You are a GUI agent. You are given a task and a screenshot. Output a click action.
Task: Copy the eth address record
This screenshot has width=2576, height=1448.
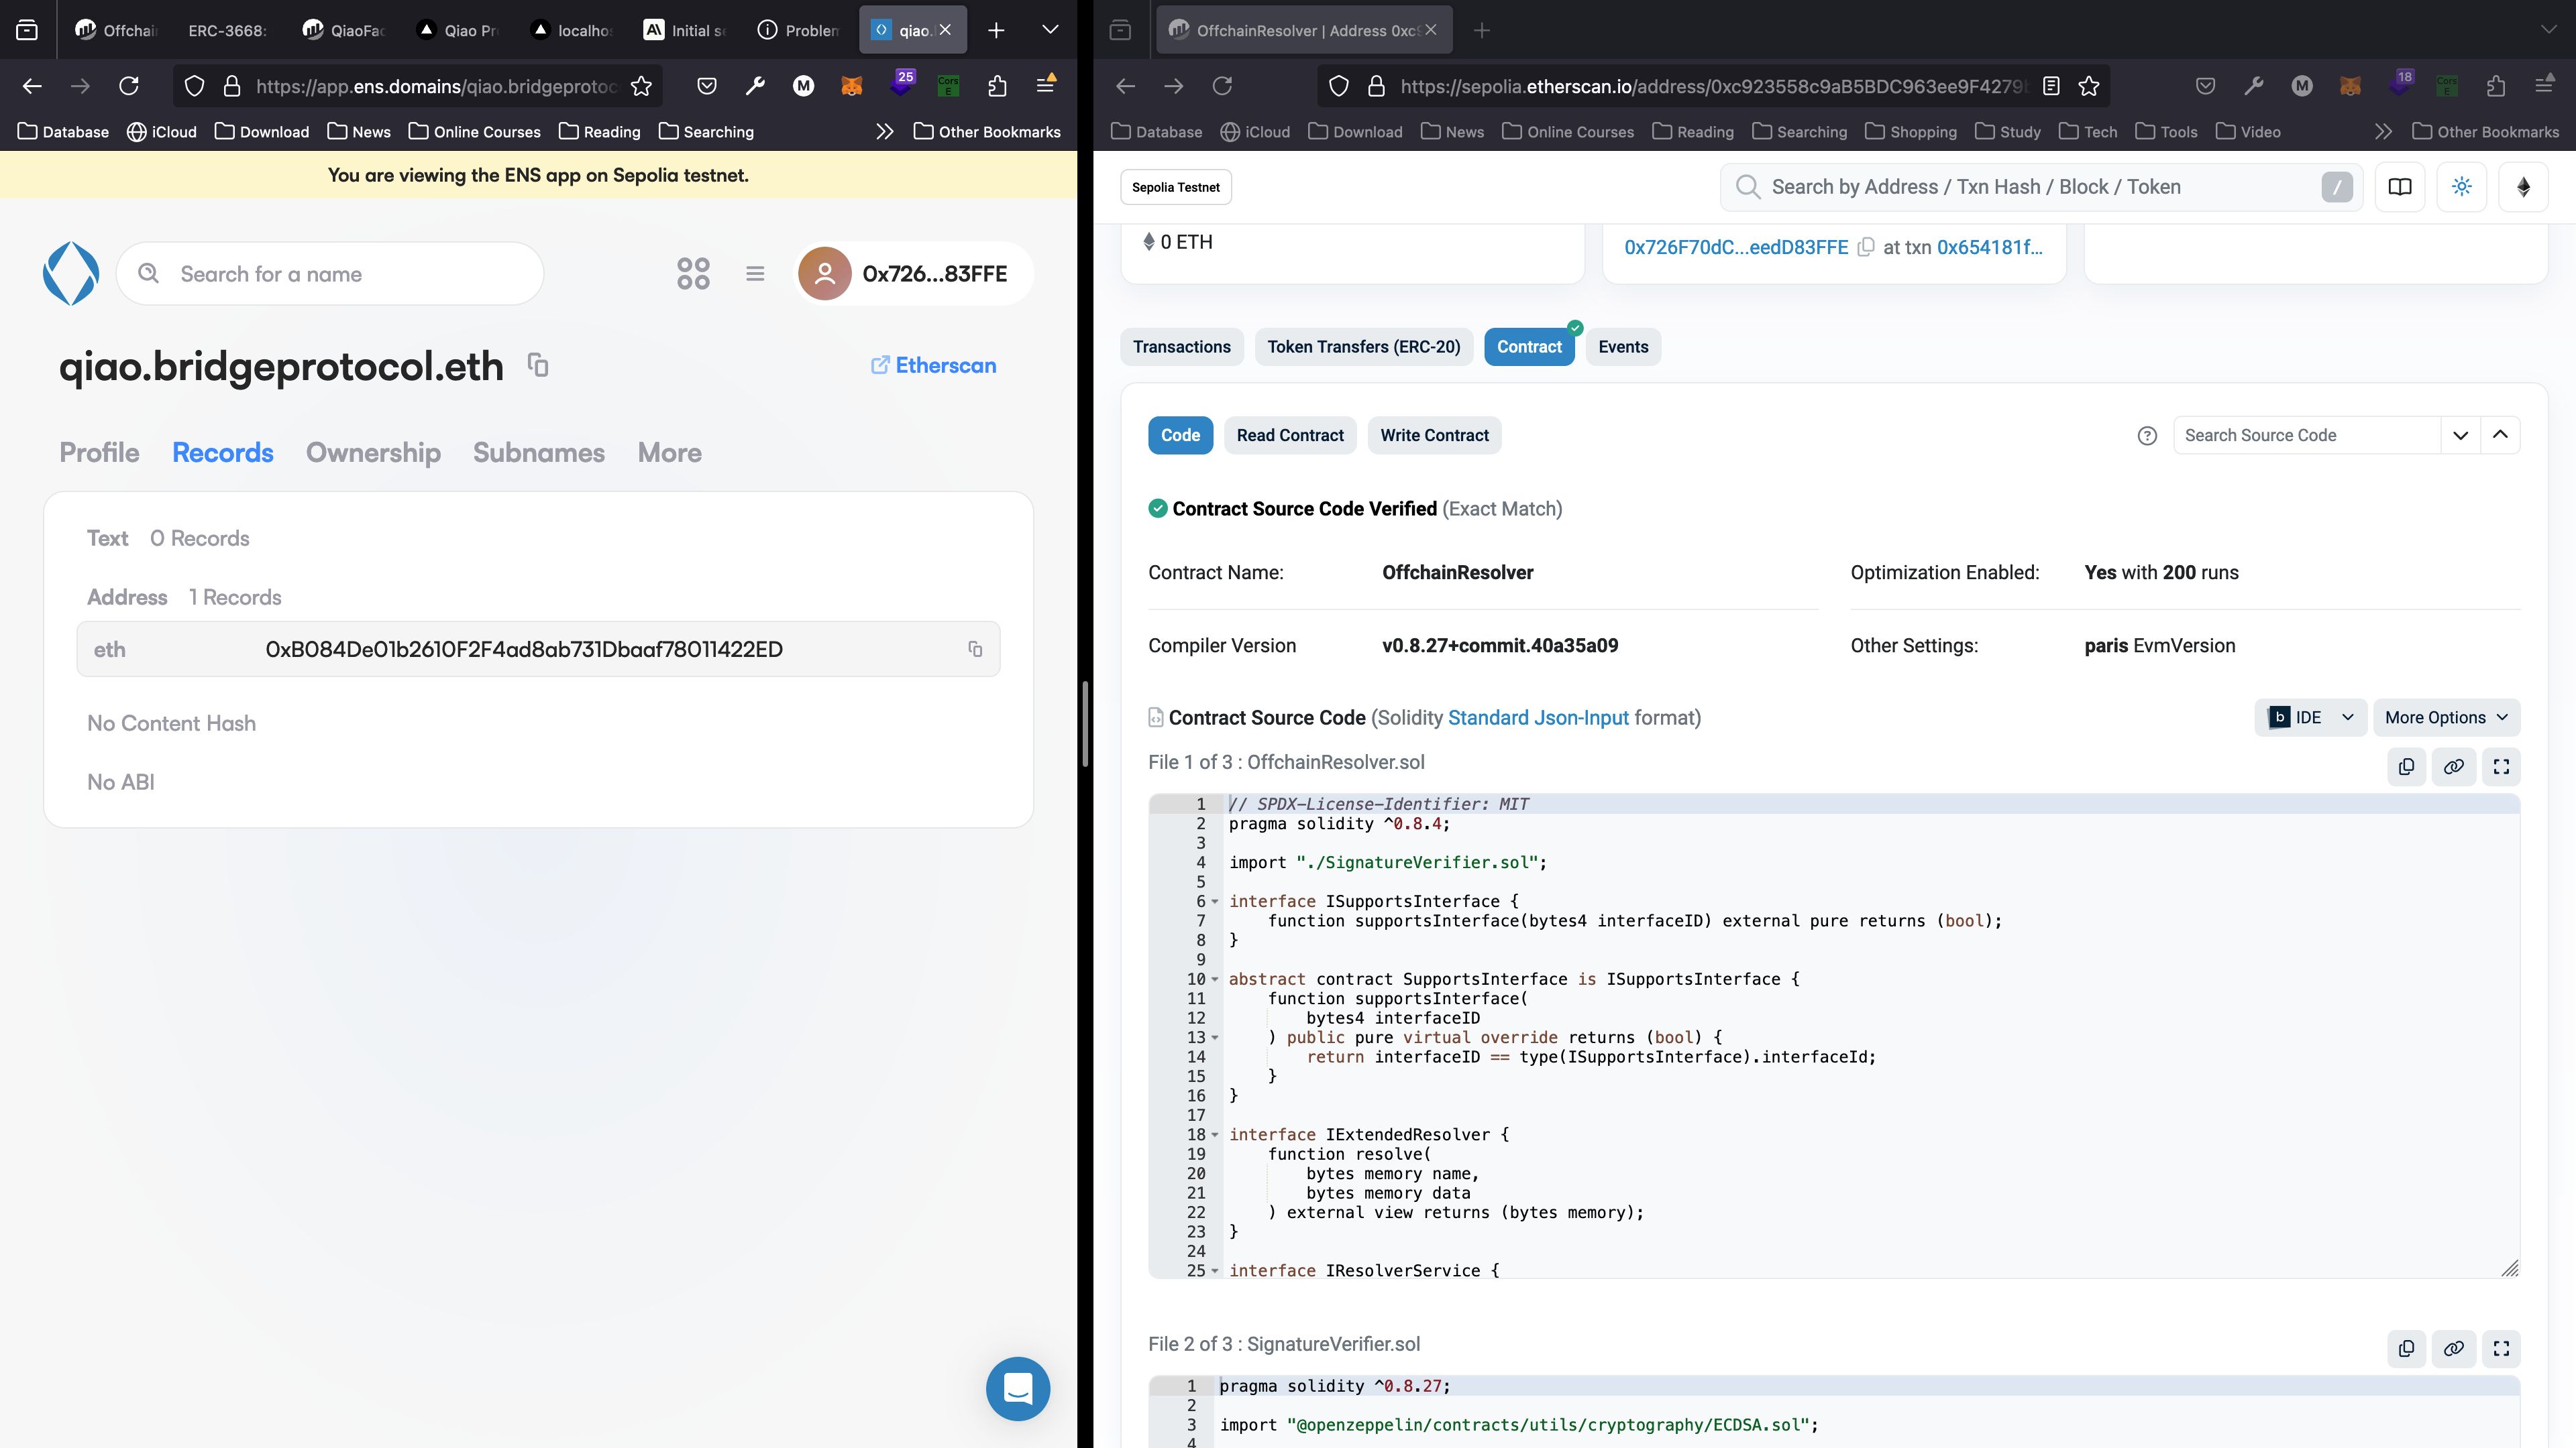pos(975,650)
